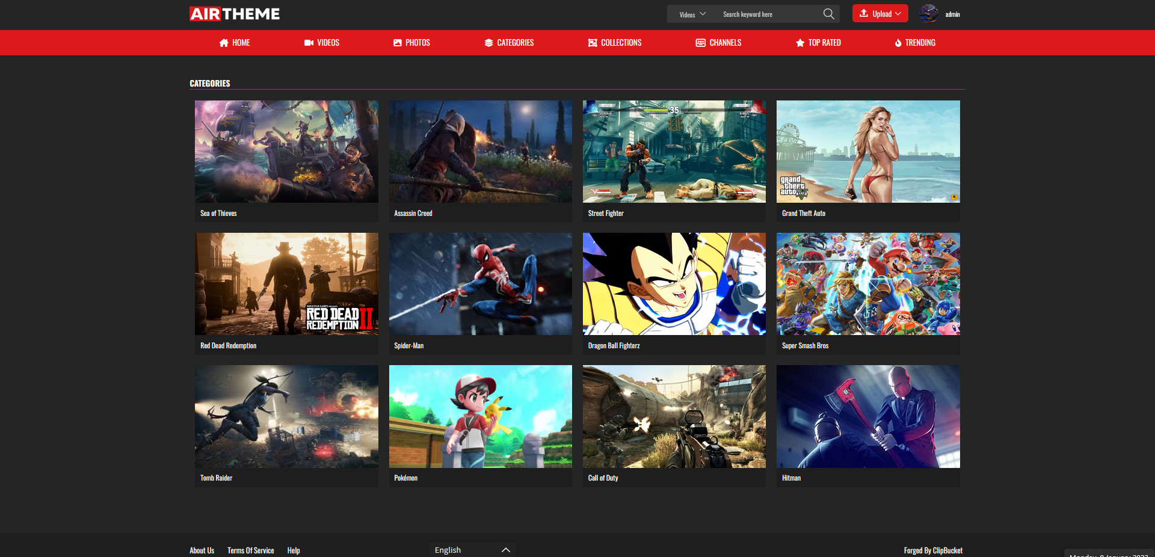Image resolution: width=1155 pixels, height=557 pixels.
Task: Focus the search keyword input field
Action: (x=770, y=14)
